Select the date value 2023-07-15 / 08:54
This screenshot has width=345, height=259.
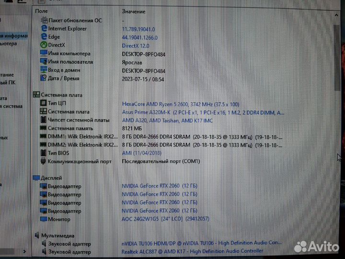coord(143,79)
